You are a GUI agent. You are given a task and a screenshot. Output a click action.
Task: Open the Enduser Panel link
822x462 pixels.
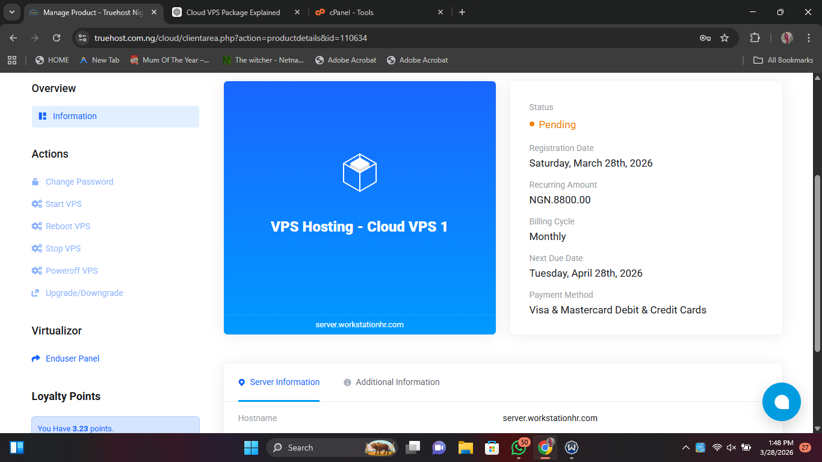pyautogui.click(x=72, y=359)
